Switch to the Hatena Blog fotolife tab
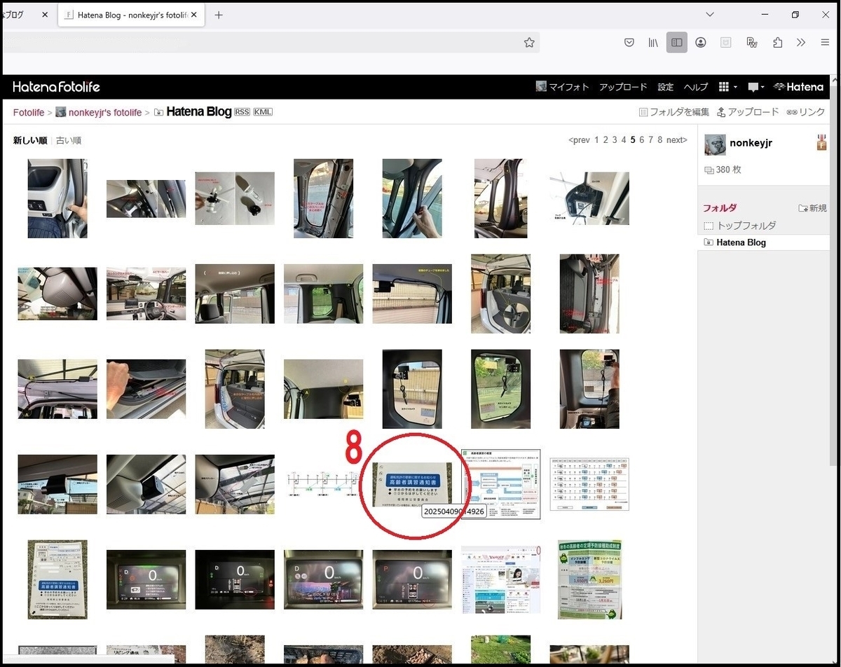Image resolution: width=841 pixels, height=667 pixels. (131, 15)
